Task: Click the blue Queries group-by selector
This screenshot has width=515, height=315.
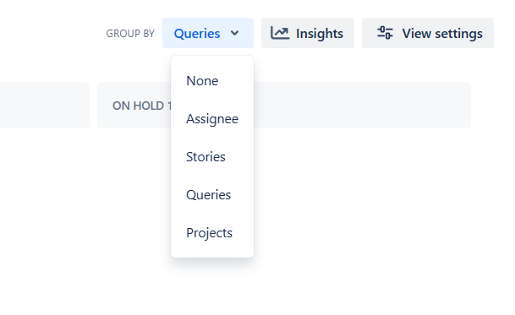Action: coord(208,33)
